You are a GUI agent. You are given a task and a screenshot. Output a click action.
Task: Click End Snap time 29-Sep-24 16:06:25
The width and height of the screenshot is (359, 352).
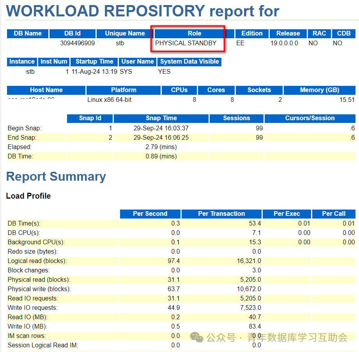[161, 137]
